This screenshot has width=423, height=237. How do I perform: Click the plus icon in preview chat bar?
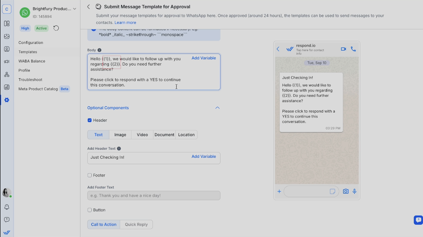tap(279, 191)
